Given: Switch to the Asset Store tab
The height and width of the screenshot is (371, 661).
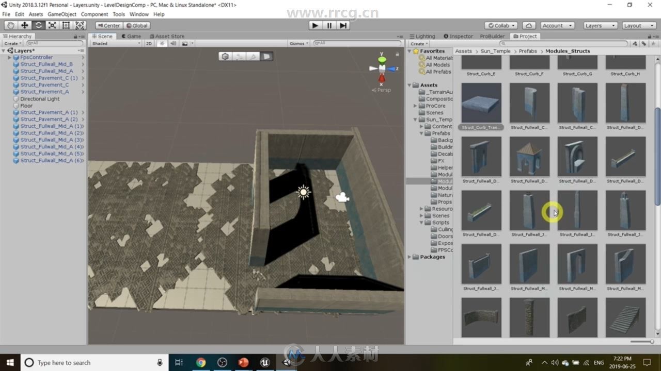Looking at the screenshot, I should pyautogui.click(x=166, y=36).
